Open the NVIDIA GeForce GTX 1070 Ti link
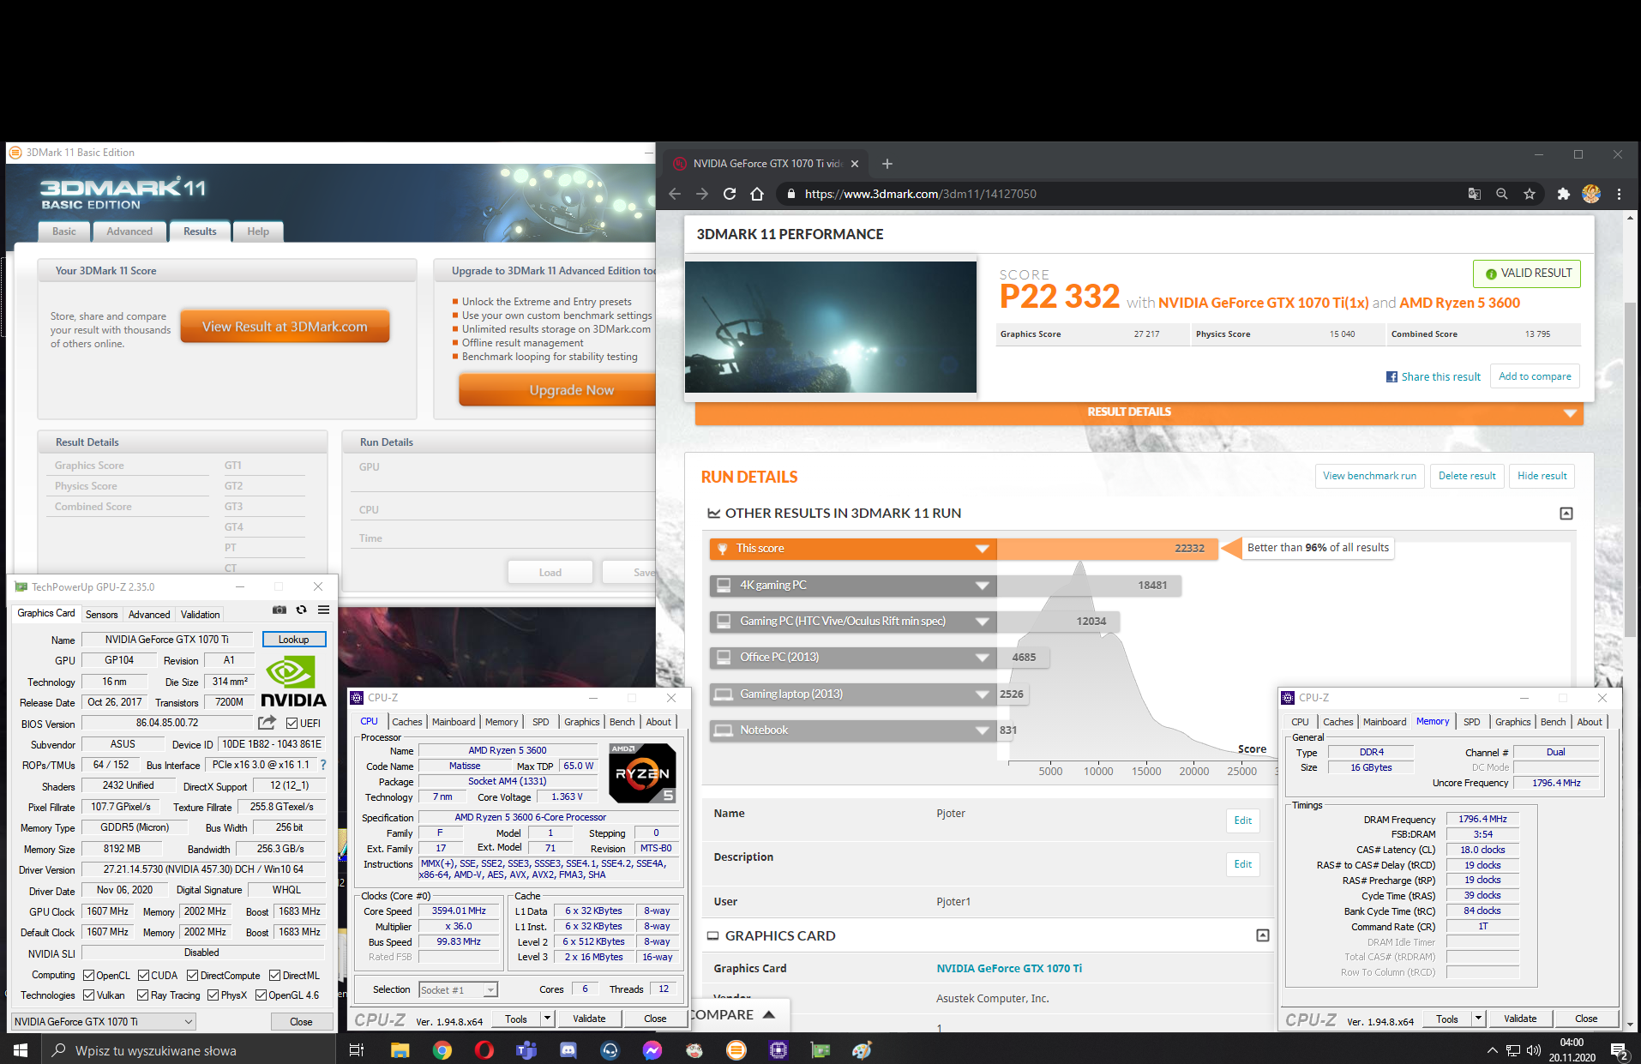The width and height of the screenshot is (1641, 1064). (x=1009, y=968)
